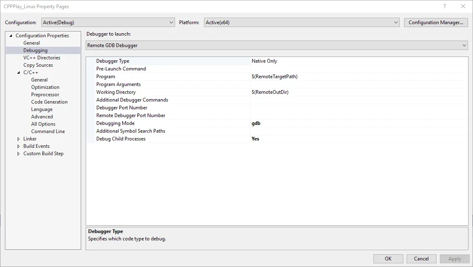473x267 pixels.
Task: Select Advanced under C/C++
Action: [42, 117]
